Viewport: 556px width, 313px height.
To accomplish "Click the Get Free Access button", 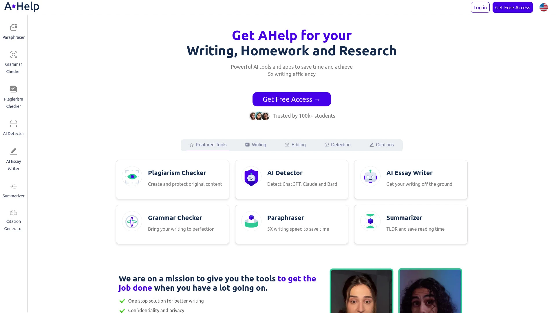I will tap(292, 99).
